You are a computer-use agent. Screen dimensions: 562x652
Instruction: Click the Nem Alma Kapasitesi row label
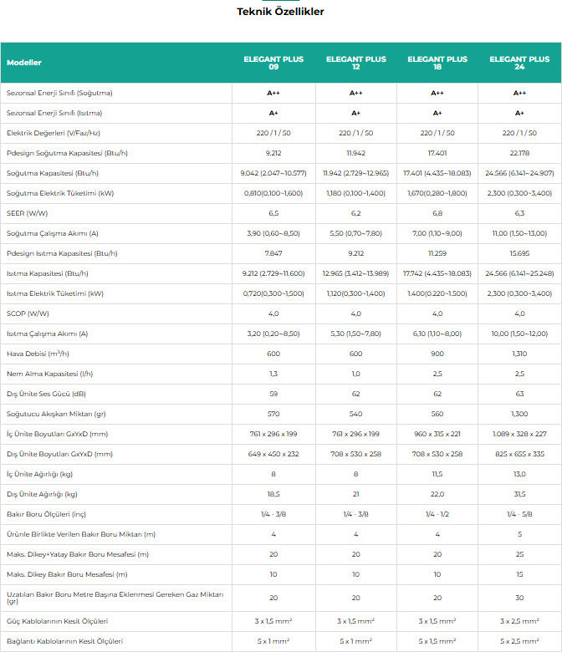click(50, 374)
